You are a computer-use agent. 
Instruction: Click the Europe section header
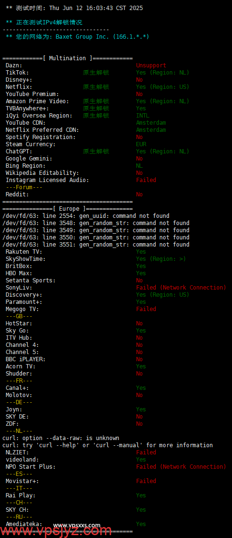67,209
